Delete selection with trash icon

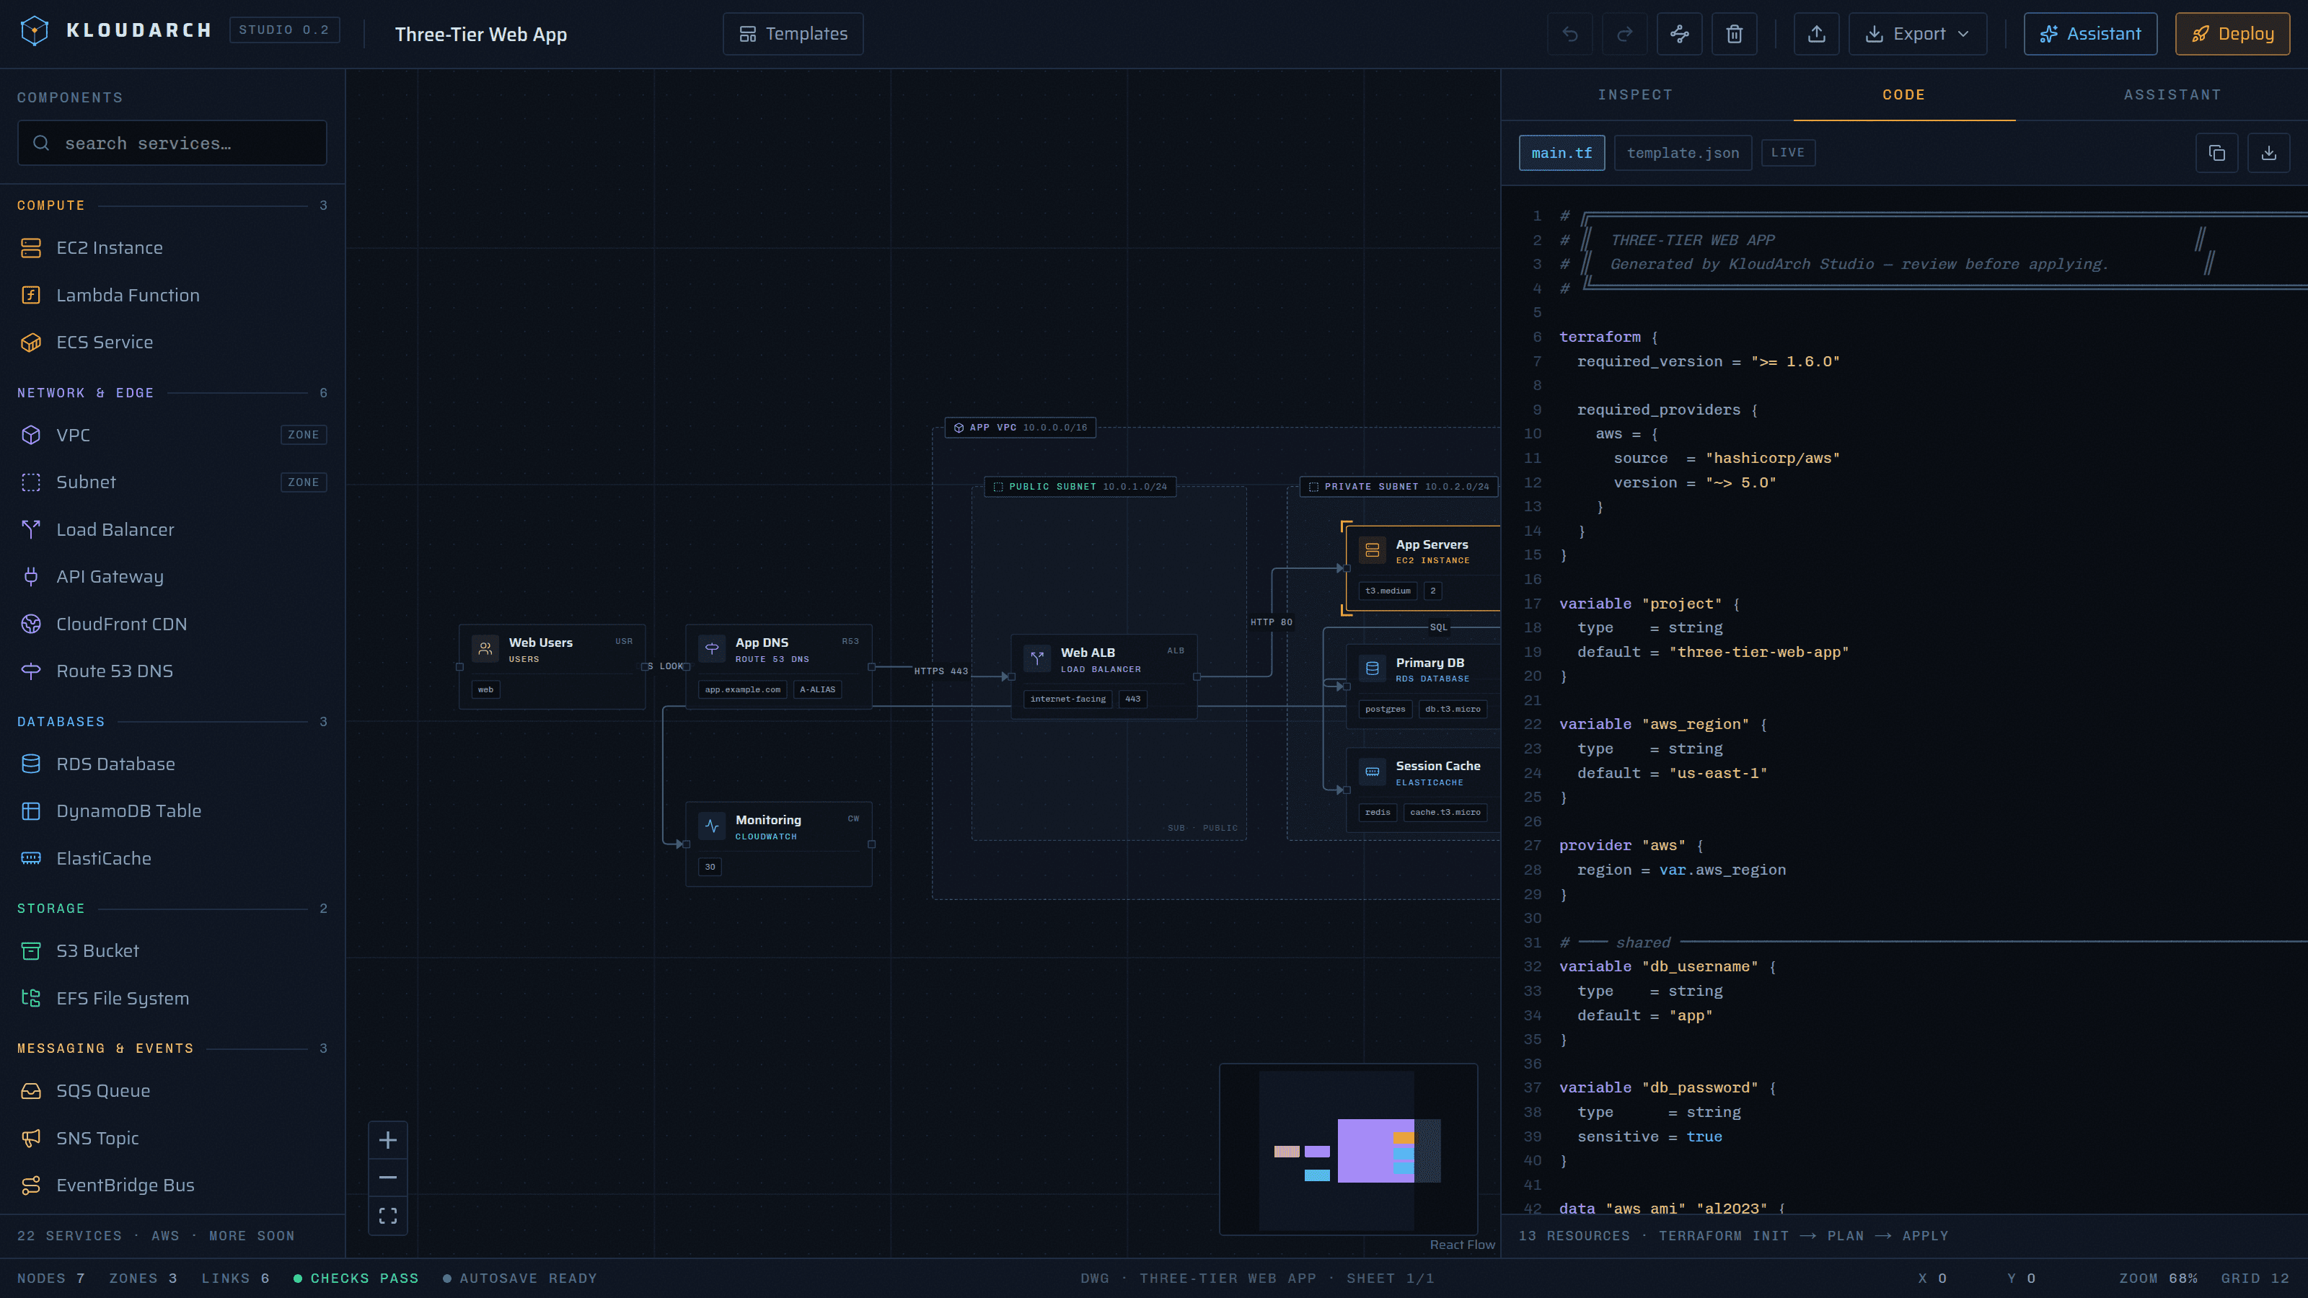point(1735,34)
